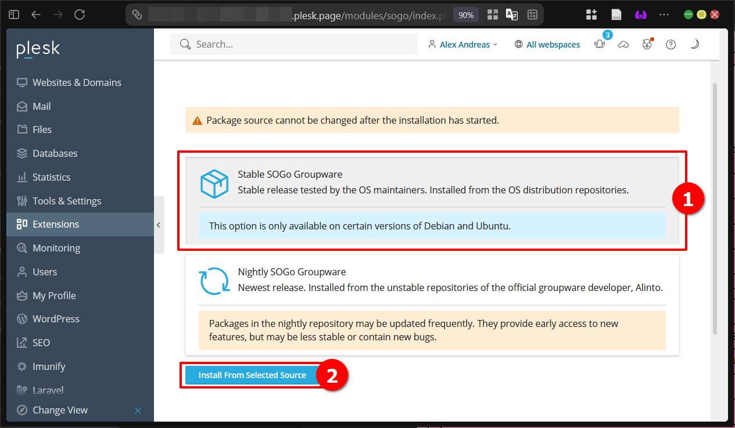Open Tools & Settings in sidebar
The height and width of the screenshot is (428, 735).
click(x=80, y=201)
